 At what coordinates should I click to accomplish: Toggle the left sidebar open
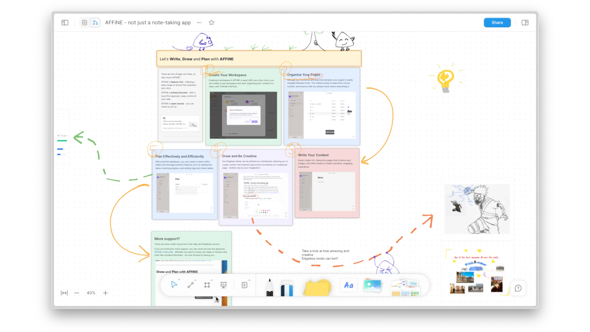(65, 22)
